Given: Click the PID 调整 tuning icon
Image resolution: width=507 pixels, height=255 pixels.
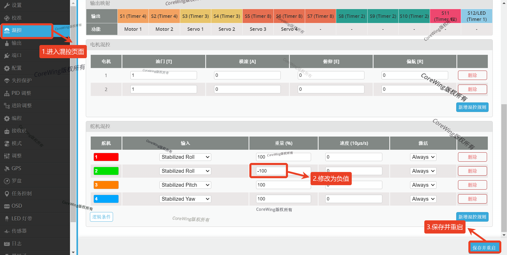Looking at the screenshot, I should pyautogui.click(x=7, y=93).
